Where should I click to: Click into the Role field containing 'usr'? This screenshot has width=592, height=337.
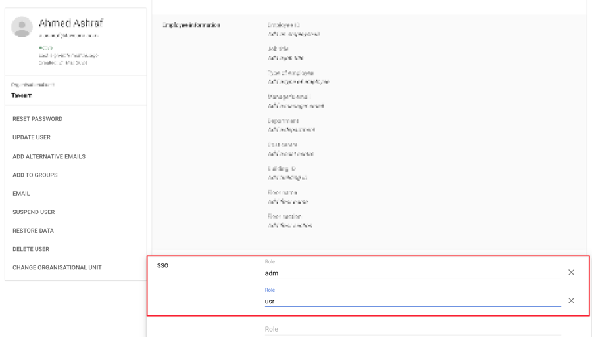point(412,302)
